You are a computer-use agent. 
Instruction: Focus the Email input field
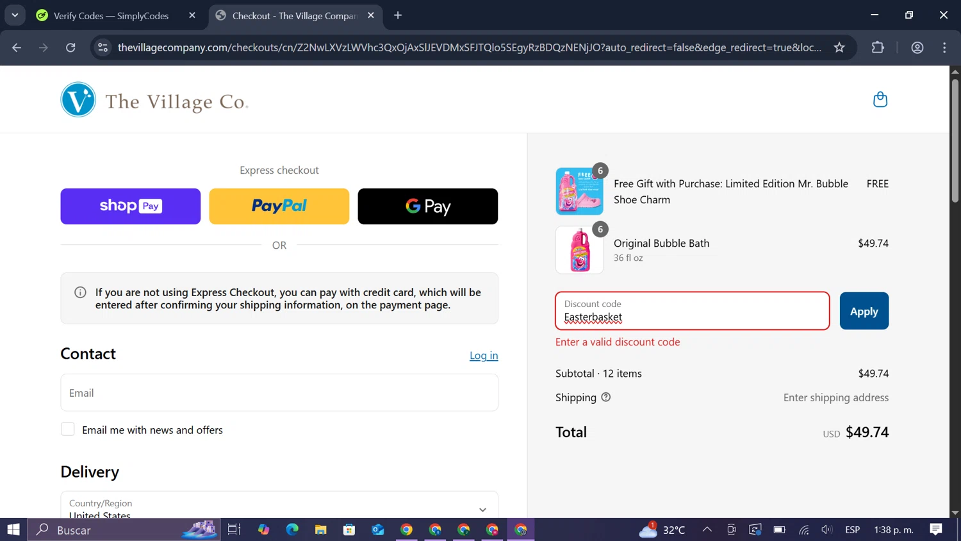(279, 392)
